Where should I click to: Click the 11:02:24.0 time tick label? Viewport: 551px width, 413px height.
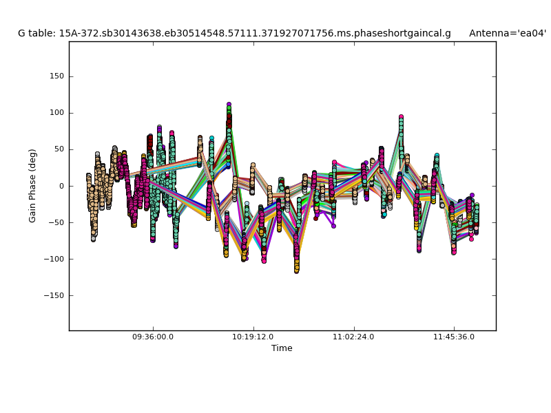(354, 337)
